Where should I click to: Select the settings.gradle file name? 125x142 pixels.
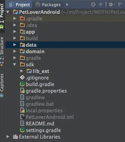click(43, 130)
